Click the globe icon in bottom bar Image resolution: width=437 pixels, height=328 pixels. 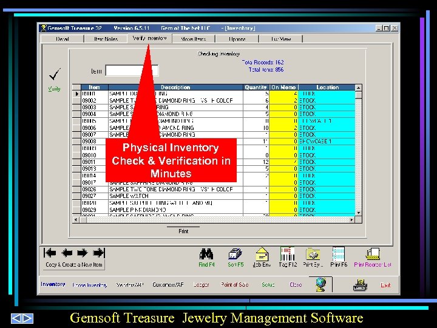(320, 284)
